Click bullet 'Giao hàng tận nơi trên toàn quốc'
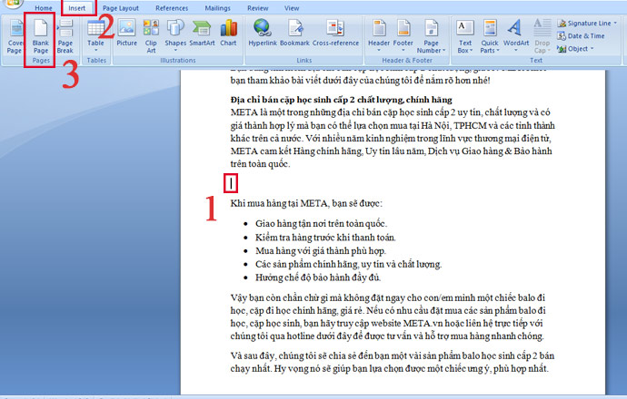Viewport: 627px width, 399px height. tap(321, 223)
